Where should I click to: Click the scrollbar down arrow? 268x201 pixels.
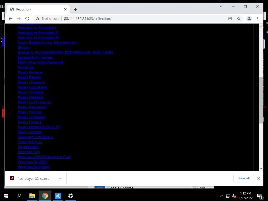(x=261, y=168)
